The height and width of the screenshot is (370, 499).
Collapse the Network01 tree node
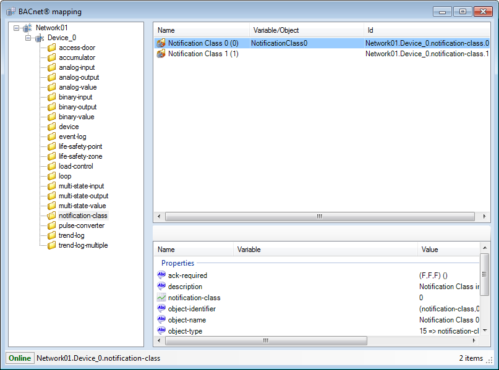[x=17, y=28]
